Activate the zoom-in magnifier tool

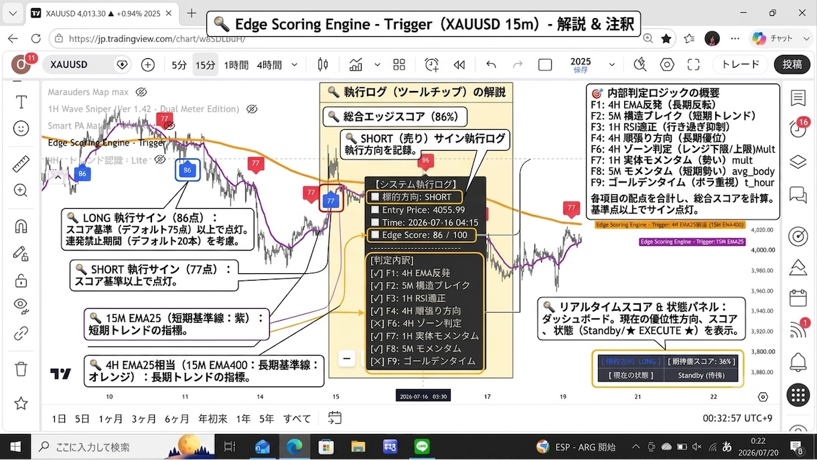point(21,190)
